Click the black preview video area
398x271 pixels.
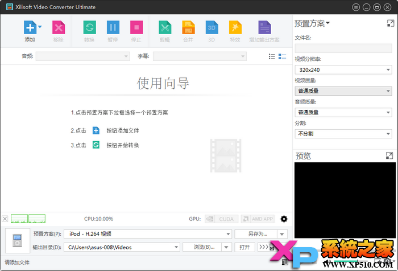point(345,200)
